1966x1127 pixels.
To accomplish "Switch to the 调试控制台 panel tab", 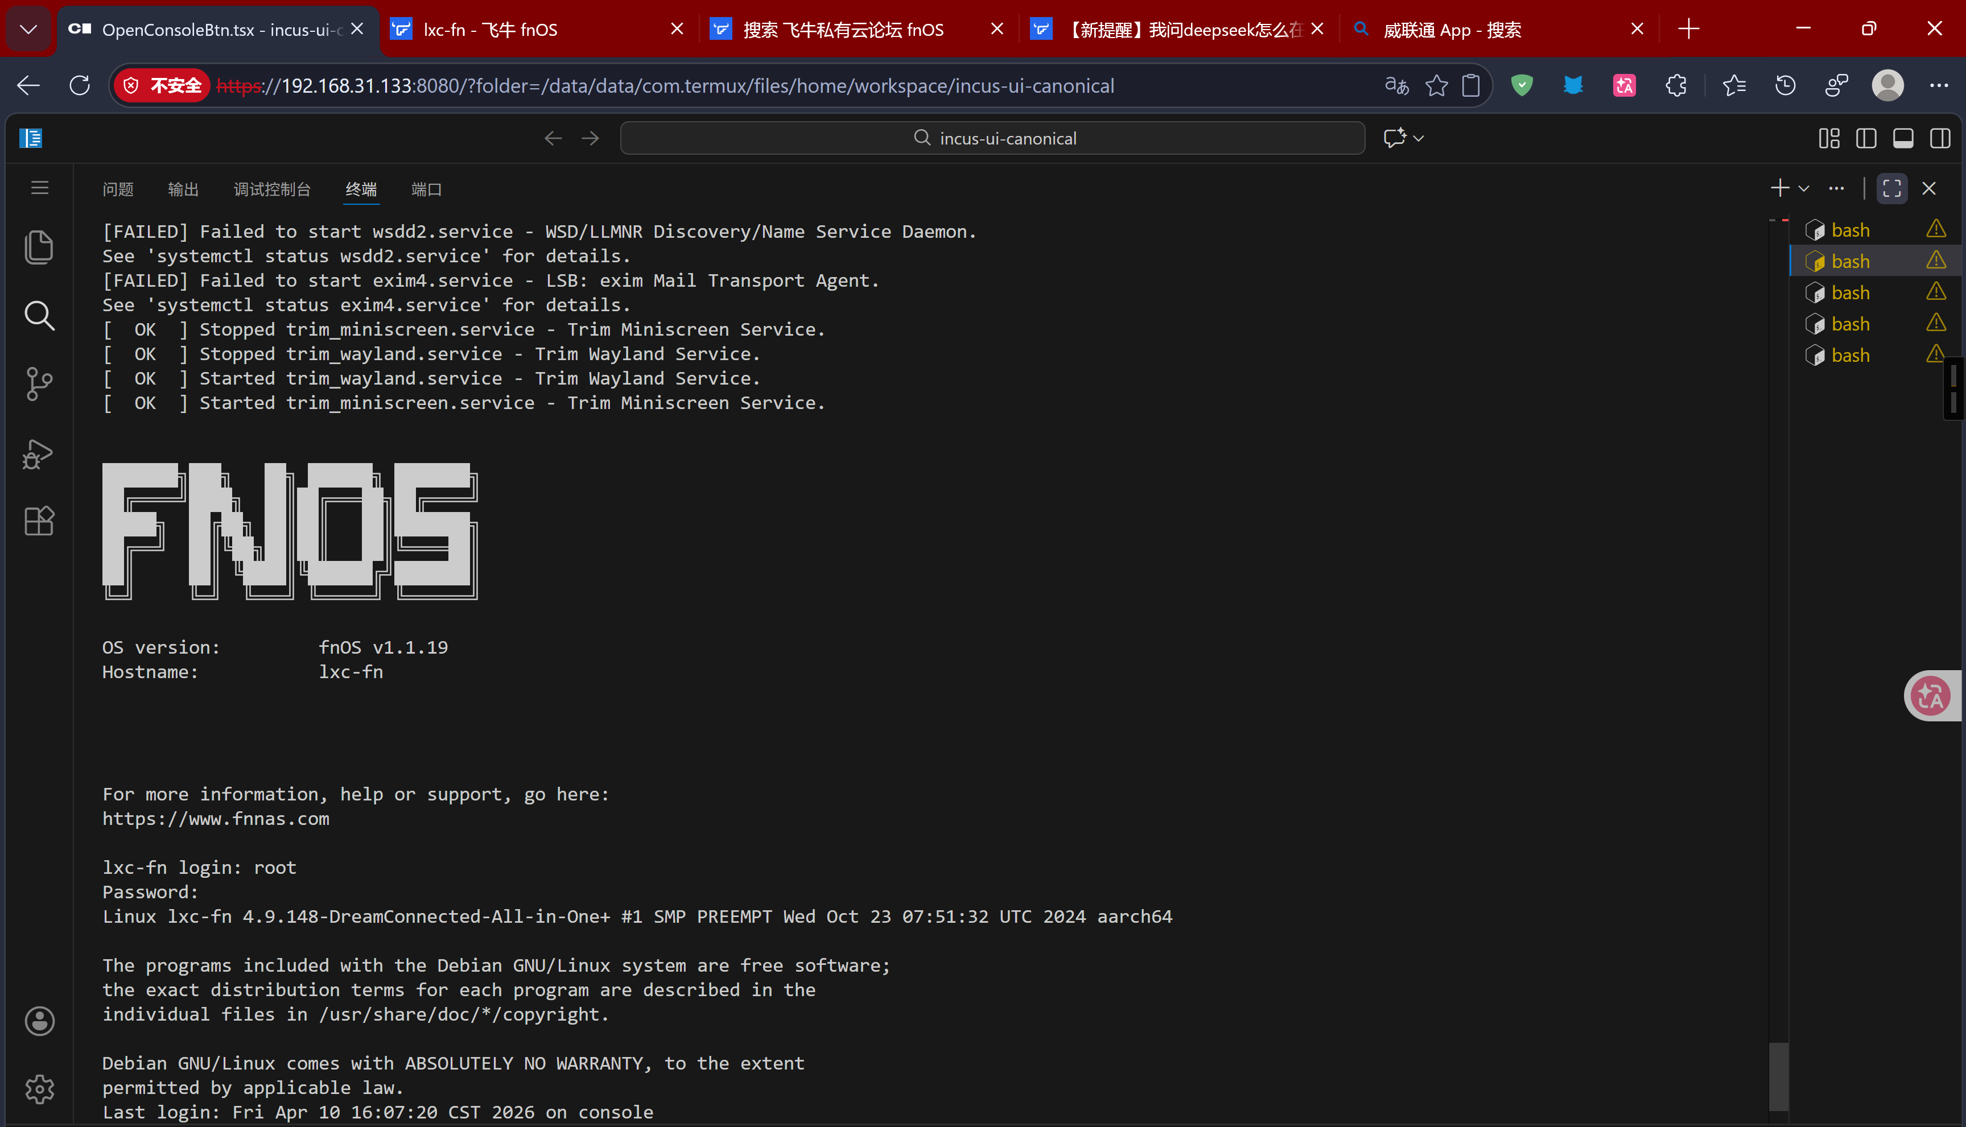I will click(271, 189).
